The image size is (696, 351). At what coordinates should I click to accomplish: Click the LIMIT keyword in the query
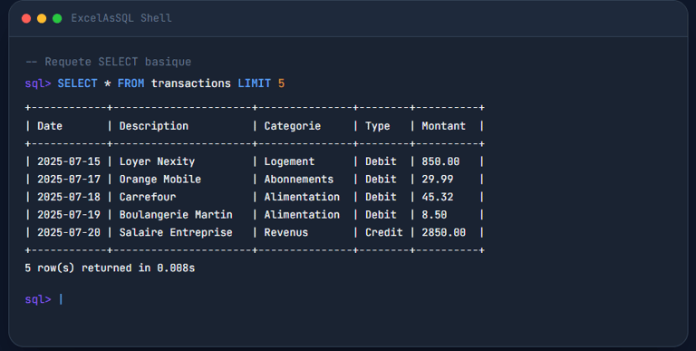click(x=255, y=83)
